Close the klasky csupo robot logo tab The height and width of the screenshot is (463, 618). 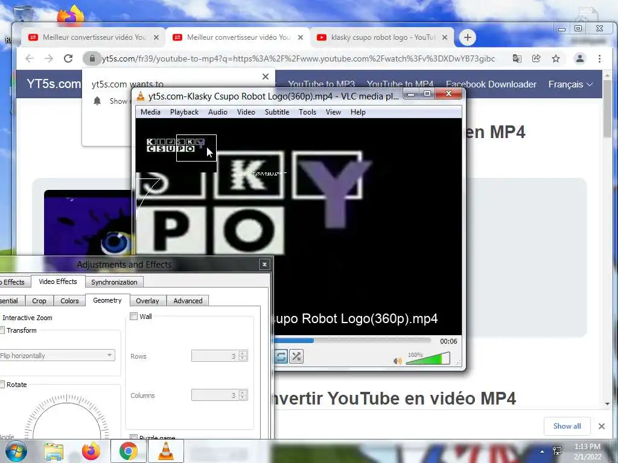tap(445, 37)
